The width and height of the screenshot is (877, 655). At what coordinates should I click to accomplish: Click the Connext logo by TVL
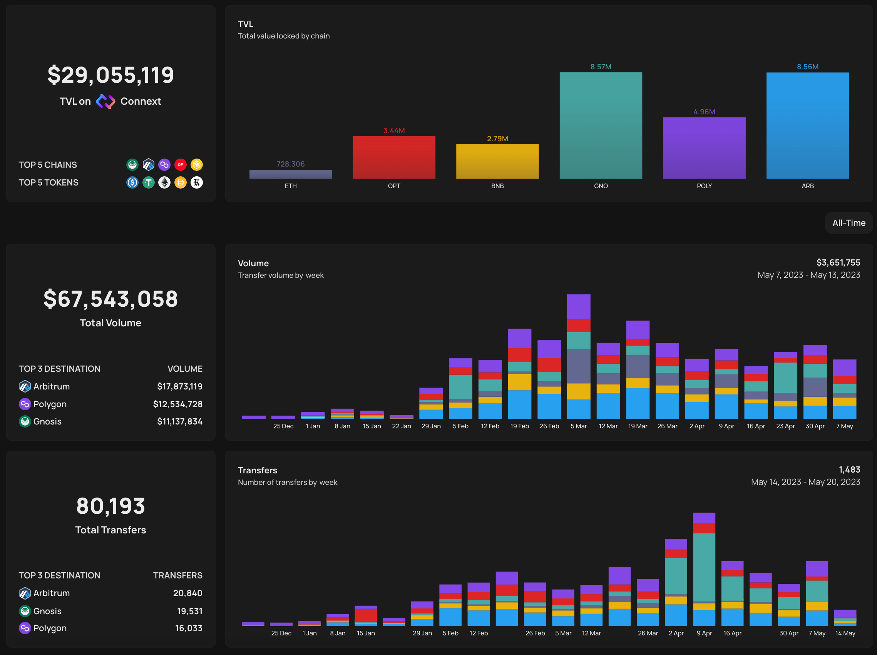(x=105, y=102)
